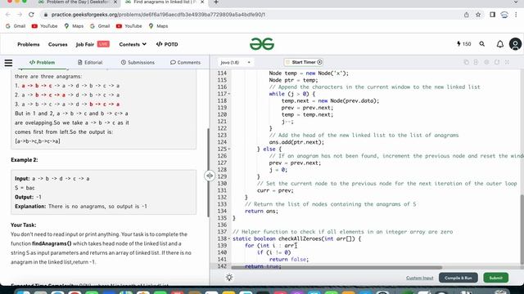Click the GeeksforGeeks logo
This screenshot has width=524, height=294.
coord(262,44)
